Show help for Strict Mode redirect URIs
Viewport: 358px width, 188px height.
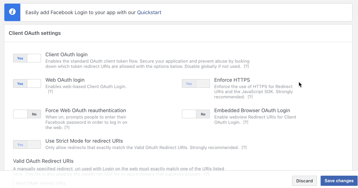[244, 148]
